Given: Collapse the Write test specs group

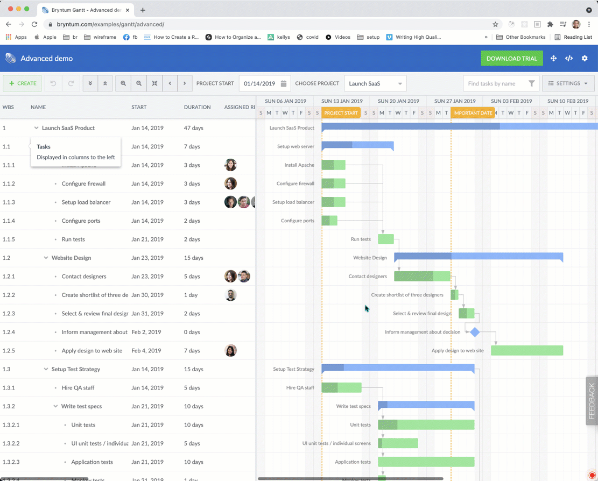Looking at the screenshot, I should [55, 406].
